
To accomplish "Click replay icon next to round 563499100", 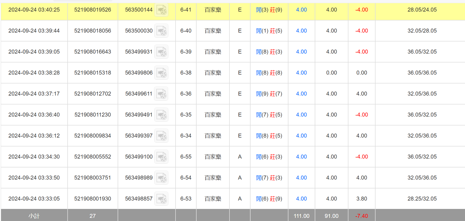I will point(161,157).
